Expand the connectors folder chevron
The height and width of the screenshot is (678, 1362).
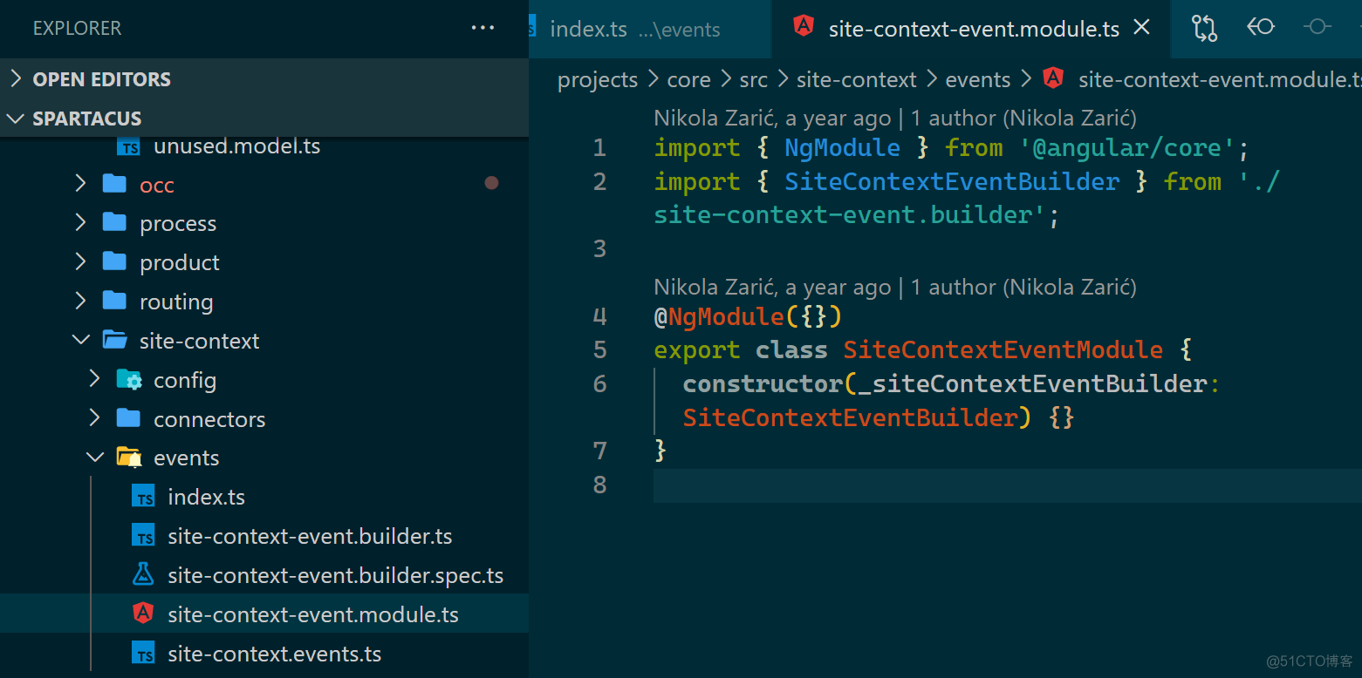point(95,418)
